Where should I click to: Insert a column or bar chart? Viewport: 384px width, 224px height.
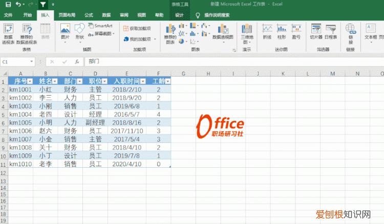coord(183,26)
